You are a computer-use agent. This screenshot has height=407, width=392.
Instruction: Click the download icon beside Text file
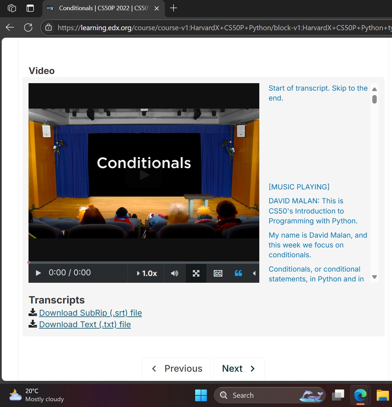[33, 324]
